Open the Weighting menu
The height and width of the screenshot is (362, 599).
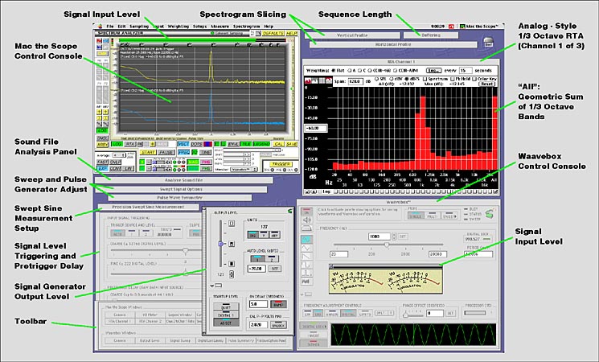tap(178, 27)
